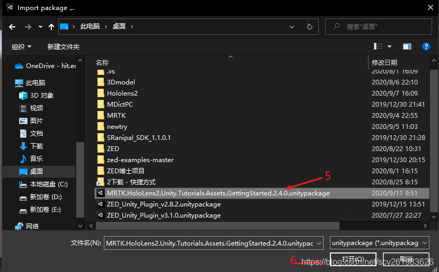Expand the address bar history dropdown

(291, 27)
